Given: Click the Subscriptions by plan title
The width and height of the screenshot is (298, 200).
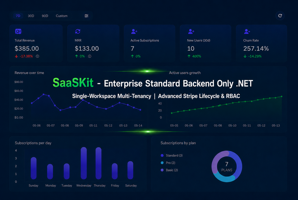Looking at the screenshot, I should pyautogui.click(x=178, y=143).
